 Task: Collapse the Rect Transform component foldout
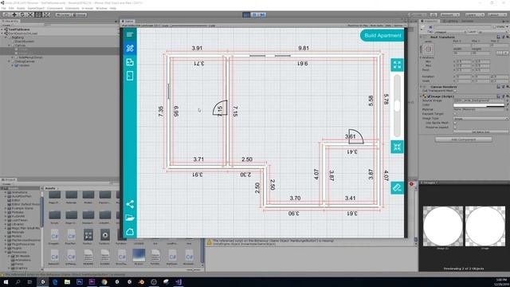point(422,37)
